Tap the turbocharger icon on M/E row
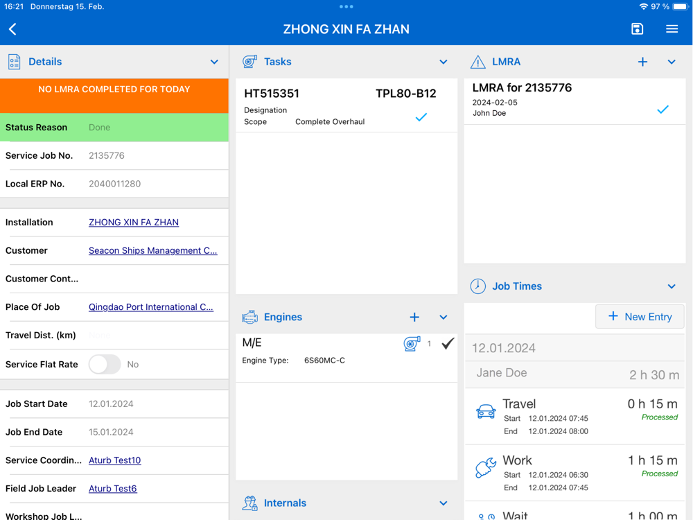Image resolution: width=693 pixels, height=520 pixels. tap(412, 344)
